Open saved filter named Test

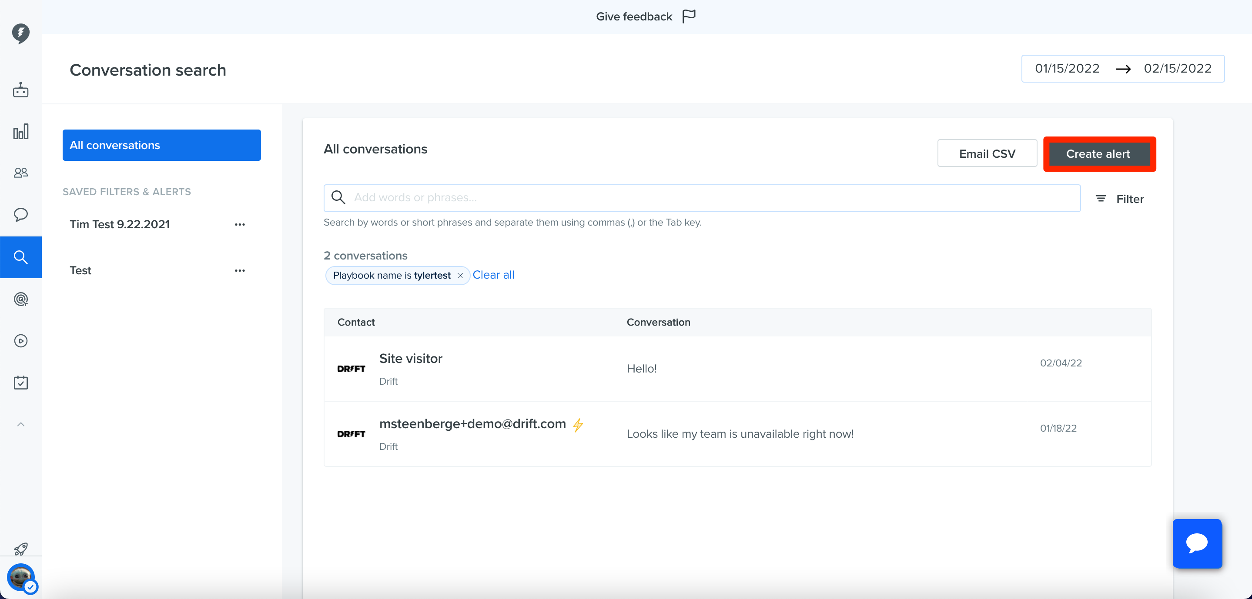tap(80, 271)
